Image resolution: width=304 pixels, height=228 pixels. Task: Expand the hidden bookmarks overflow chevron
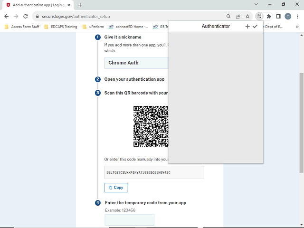point(297,27)
